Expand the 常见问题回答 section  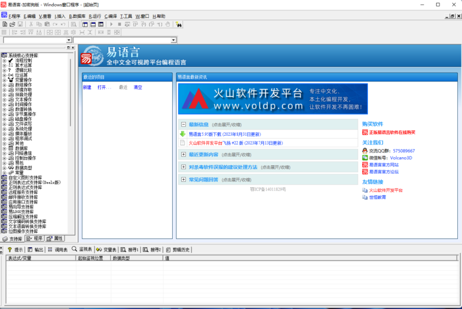(183, 180)
